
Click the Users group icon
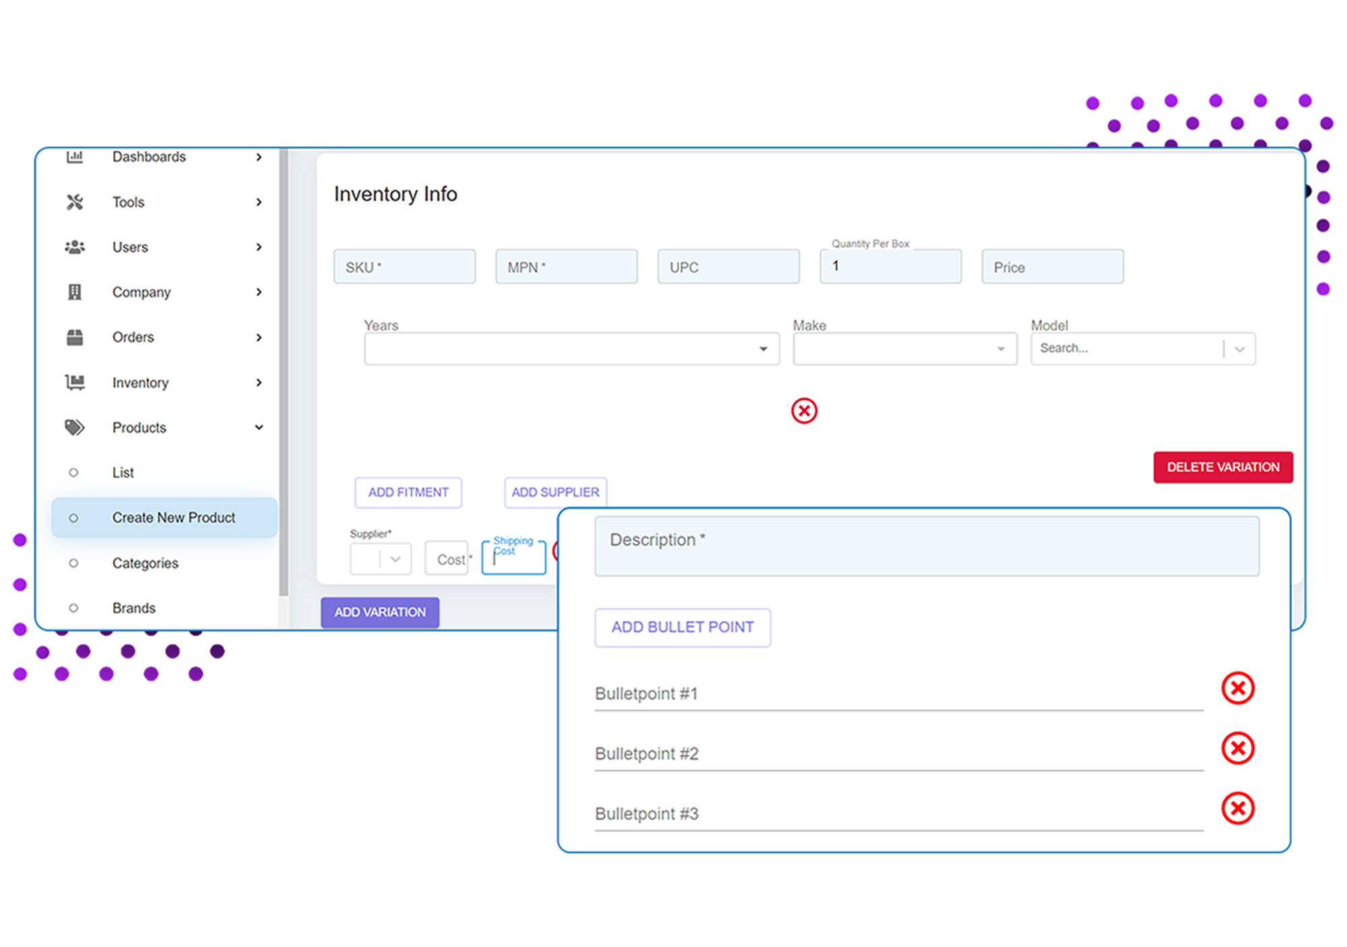pos(75,247)
